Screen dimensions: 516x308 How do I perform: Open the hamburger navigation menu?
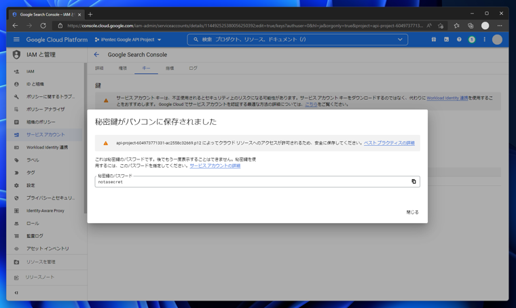tap(16, 39)
